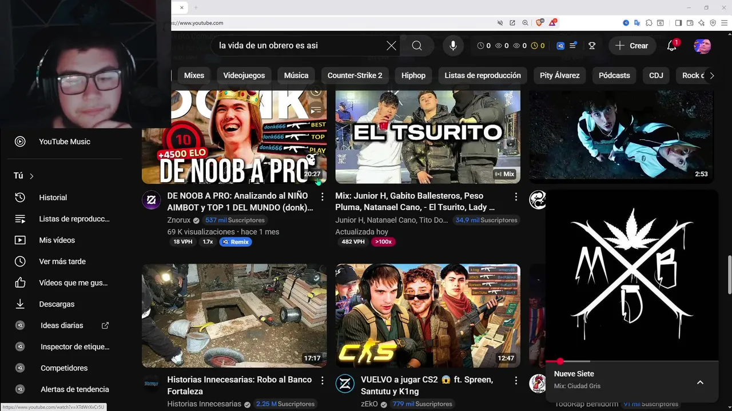Open VUELVO a jugar CS2 thumbnail
Screen dimensions: 732x411
(428, 316)
